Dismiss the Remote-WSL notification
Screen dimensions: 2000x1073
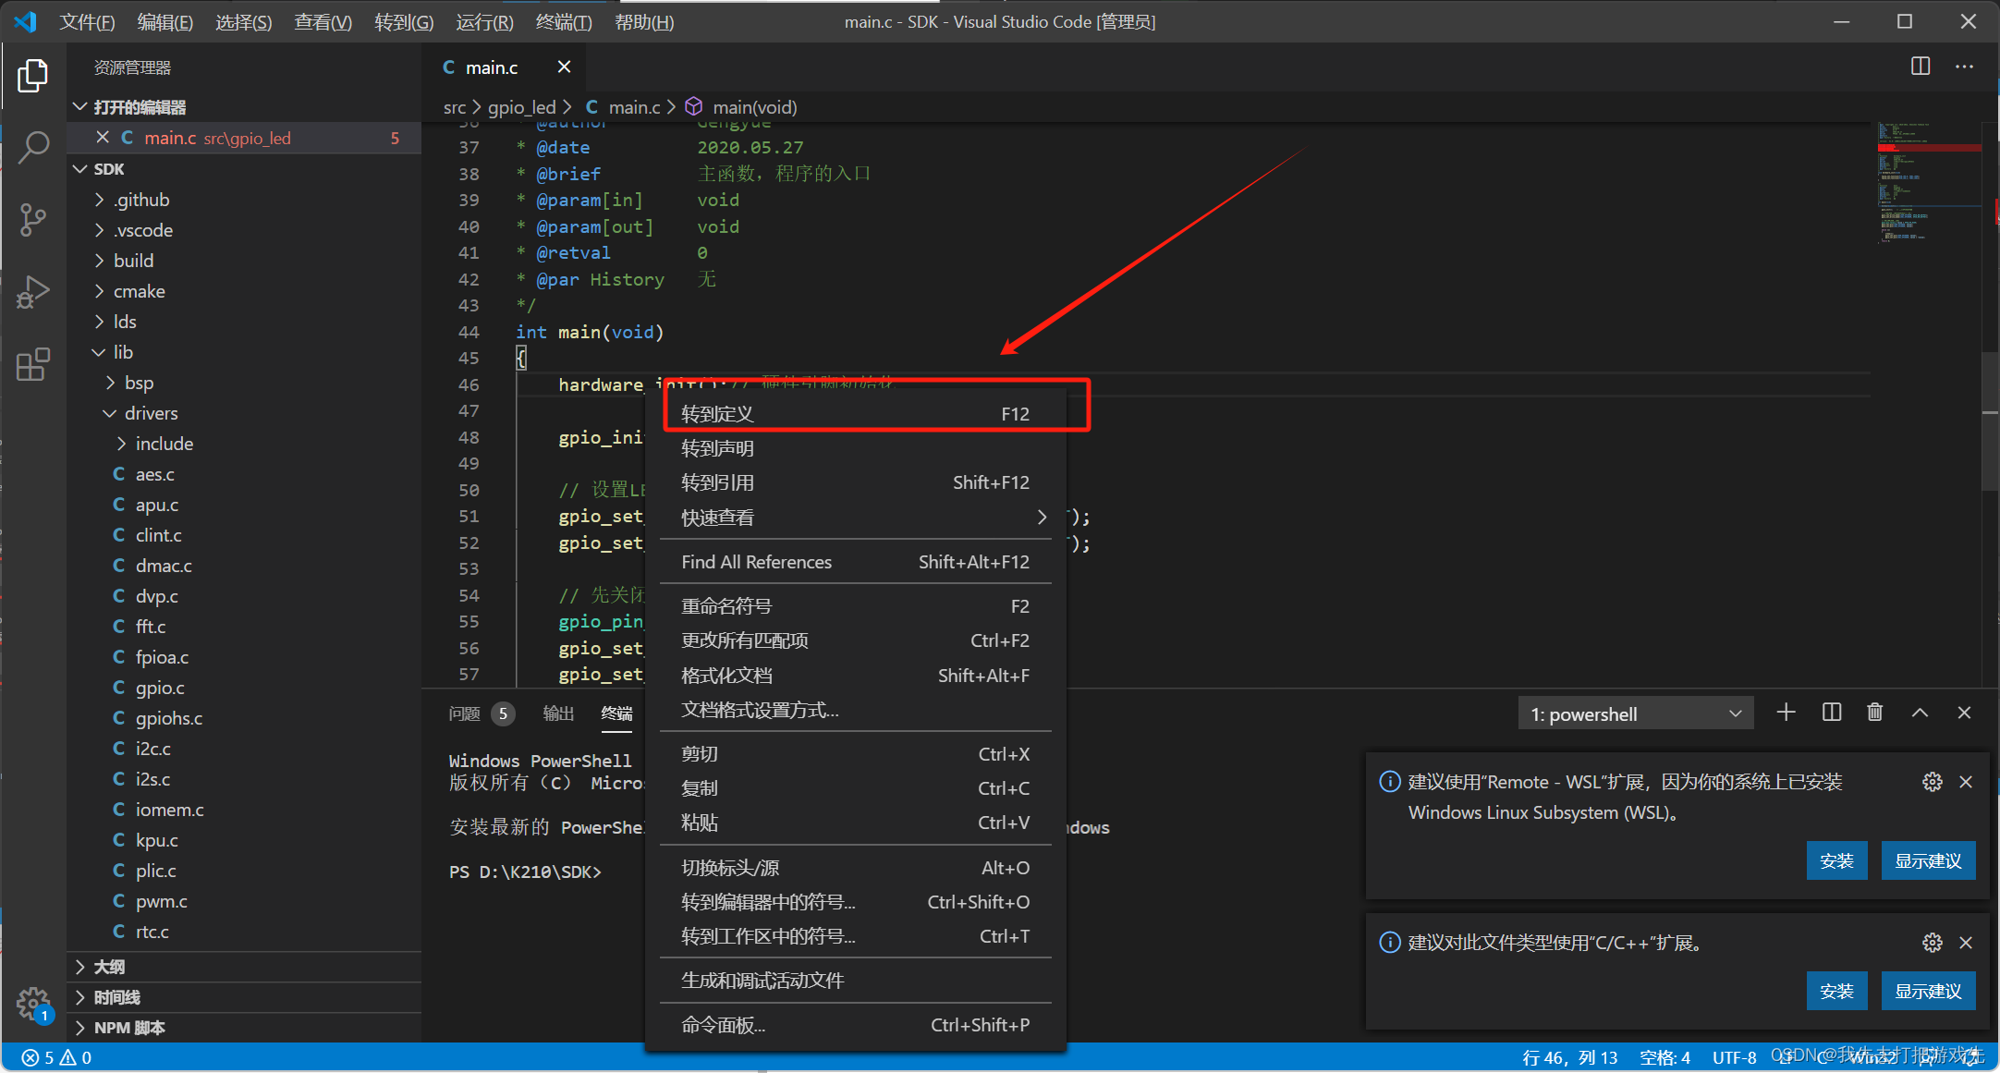(x=1966, y=782)
